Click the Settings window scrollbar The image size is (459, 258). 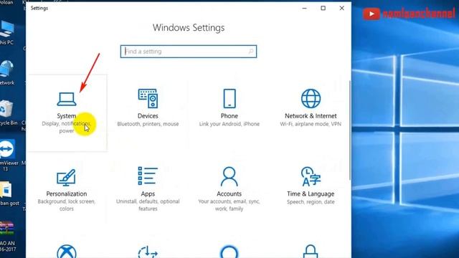(x=350, y=130)
